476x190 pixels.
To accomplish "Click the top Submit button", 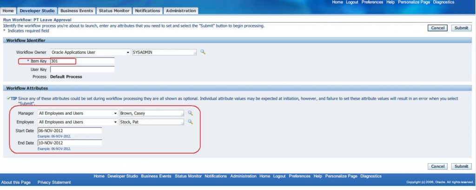I will [462, 28].
